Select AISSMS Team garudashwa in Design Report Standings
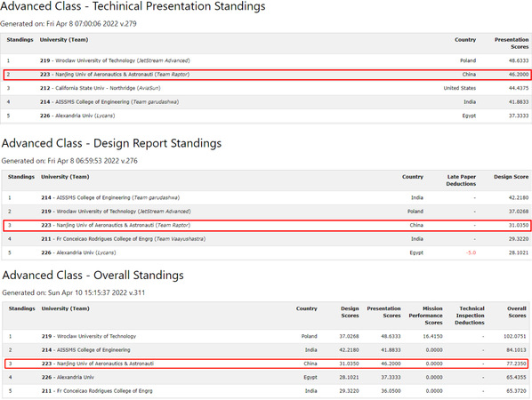Viewport: 532px width, 400px height. [110, 197]
